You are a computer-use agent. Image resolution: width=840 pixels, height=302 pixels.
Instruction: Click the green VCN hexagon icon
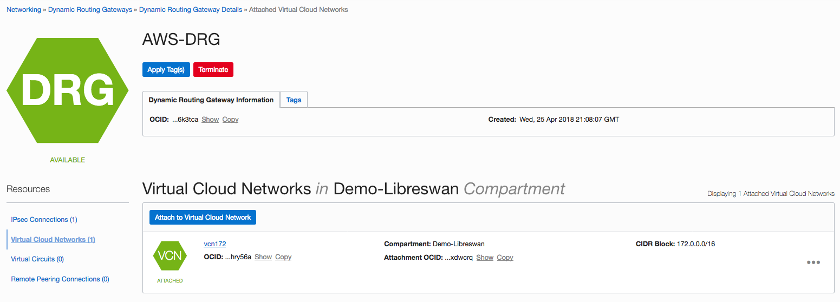pyautogui.click(x=170, y=255)
